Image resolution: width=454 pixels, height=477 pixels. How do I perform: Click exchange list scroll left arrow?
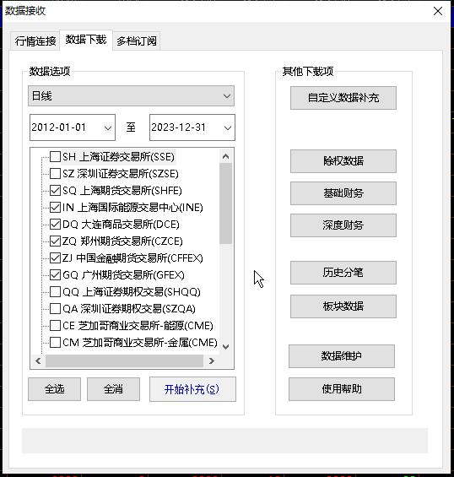coord(38,361)
